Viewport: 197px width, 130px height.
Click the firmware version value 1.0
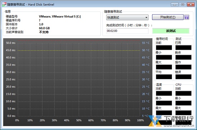click(41, 24)
